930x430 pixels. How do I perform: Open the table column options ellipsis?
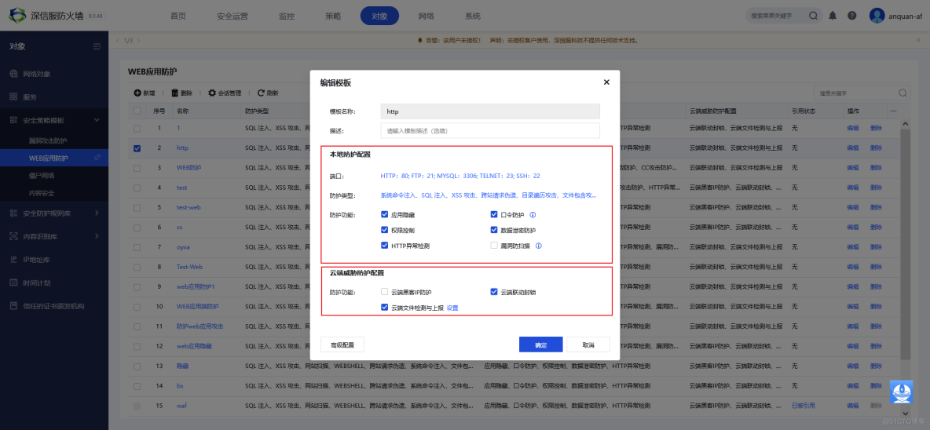tap(893, 111)
